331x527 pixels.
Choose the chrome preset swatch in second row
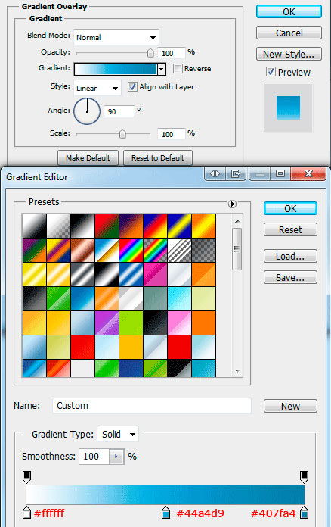click(107, 250)
